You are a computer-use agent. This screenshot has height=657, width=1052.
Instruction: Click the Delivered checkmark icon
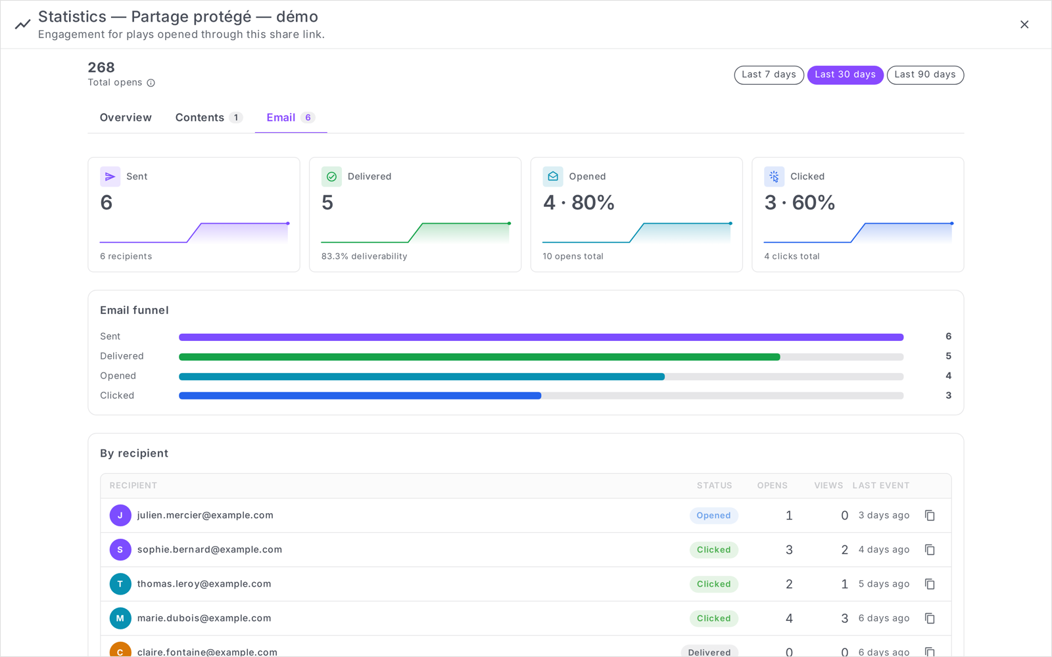[x=331, y=177]
